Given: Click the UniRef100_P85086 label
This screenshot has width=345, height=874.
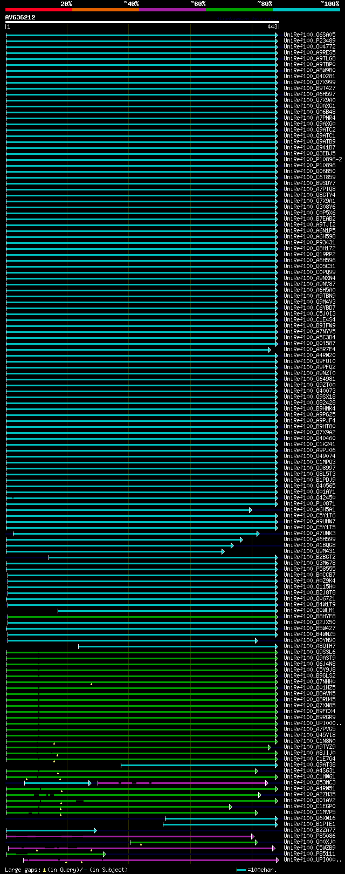Looking at the screenshot, I should (x=309, y=836).
